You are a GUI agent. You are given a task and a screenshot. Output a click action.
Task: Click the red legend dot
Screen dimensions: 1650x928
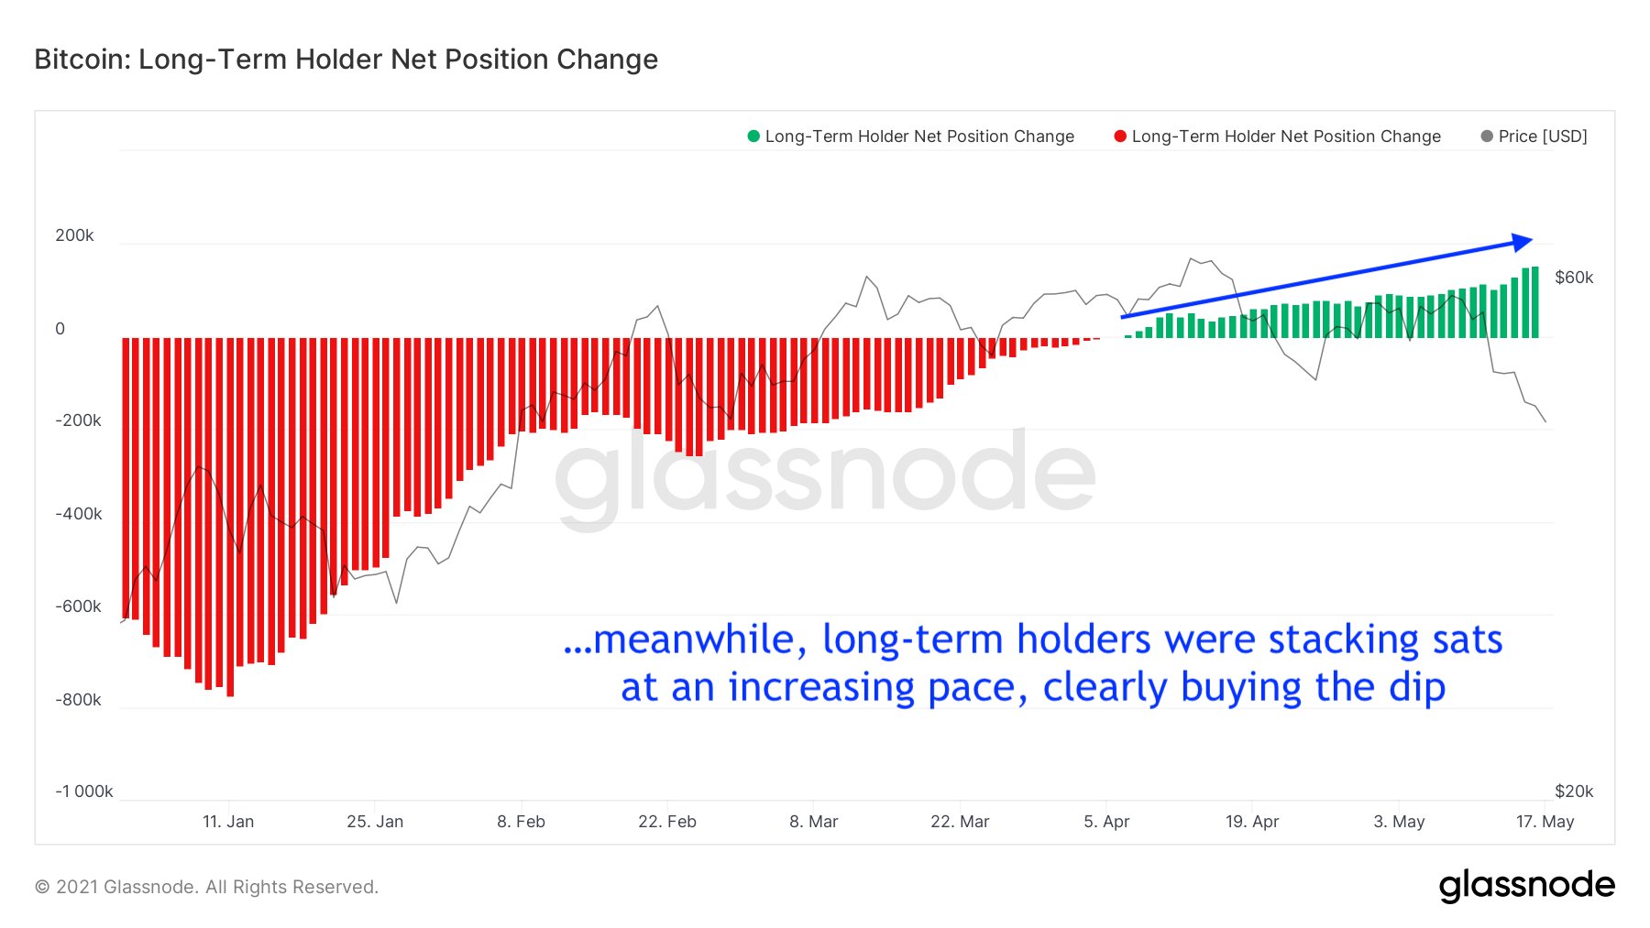[x=1120, y=136]
